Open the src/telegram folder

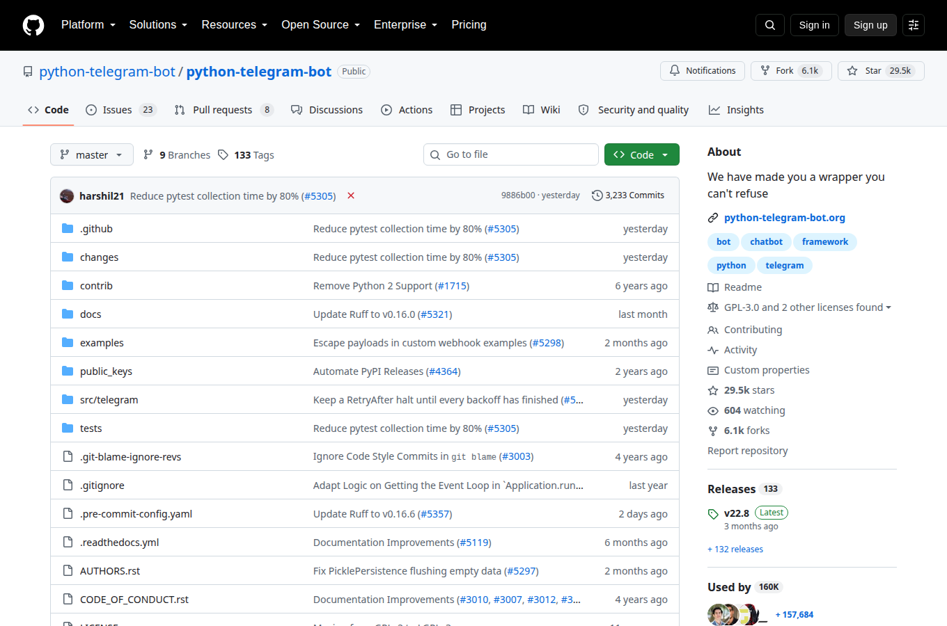point(109,400)
